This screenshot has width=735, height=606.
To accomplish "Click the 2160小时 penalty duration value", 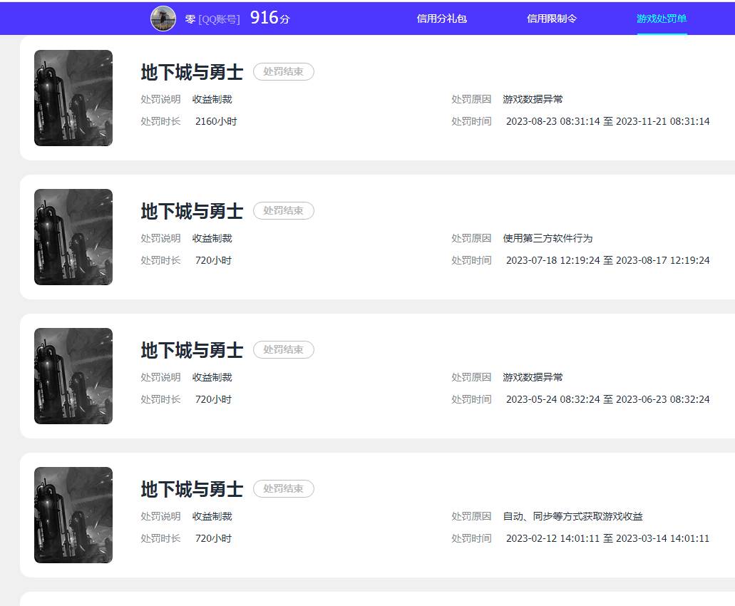I will 216,121.
